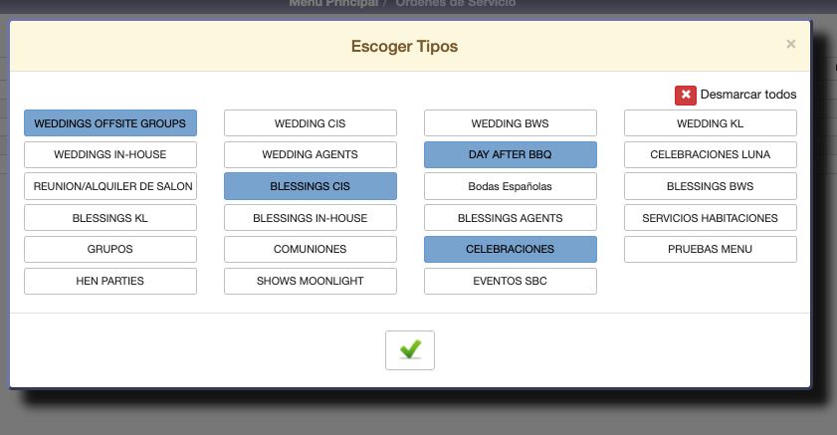The height and width of the screenshot is (435, 837).
Task: Deselect the BLESSINGS CIS type
Action: pyautogui.click(x=310, y=186)
